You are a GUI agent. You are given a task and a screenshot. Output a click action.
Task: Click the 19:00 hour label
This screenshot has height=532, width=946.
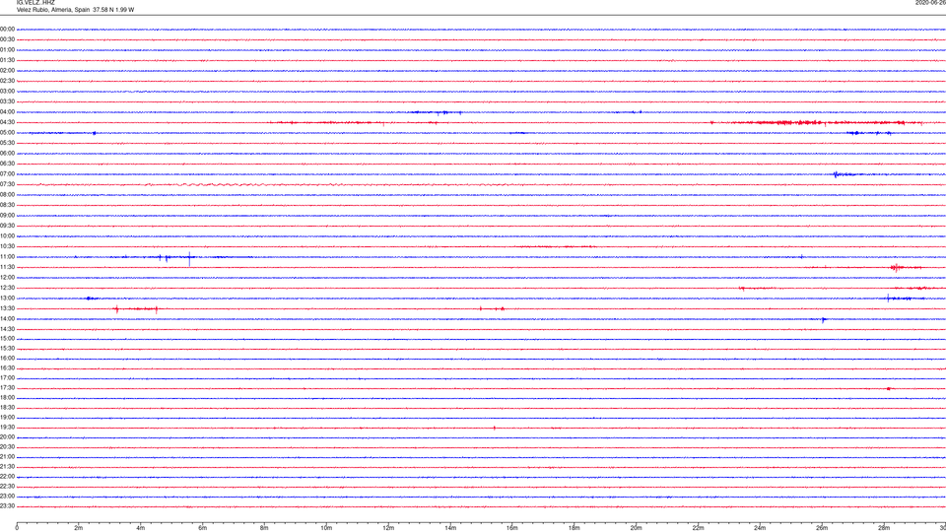7,418
